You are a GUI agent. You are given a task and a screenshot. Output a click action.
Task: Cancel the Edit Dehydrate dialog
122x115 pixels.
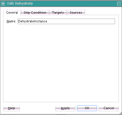(x=109, y=108)
